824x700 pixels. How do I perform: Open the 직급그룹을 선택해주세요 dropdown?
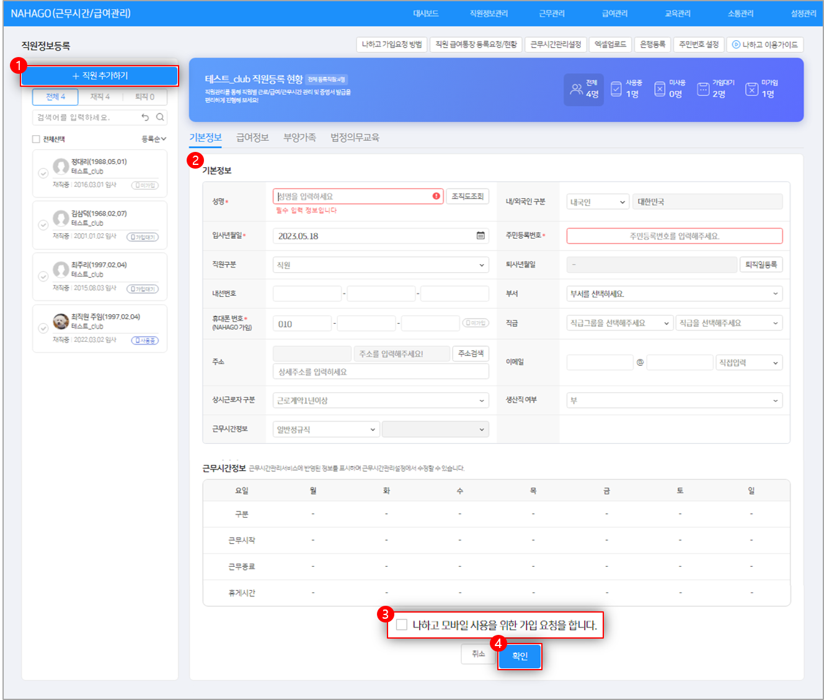tap(620, 323)
